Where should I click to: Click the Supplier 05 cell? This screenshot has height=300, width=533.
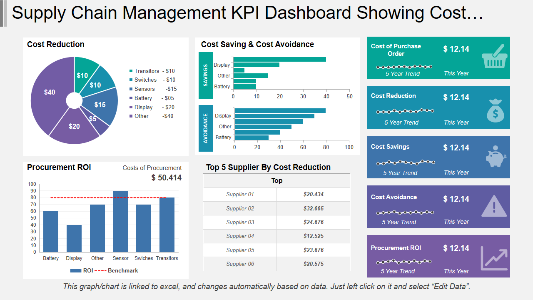coord(240,250)
